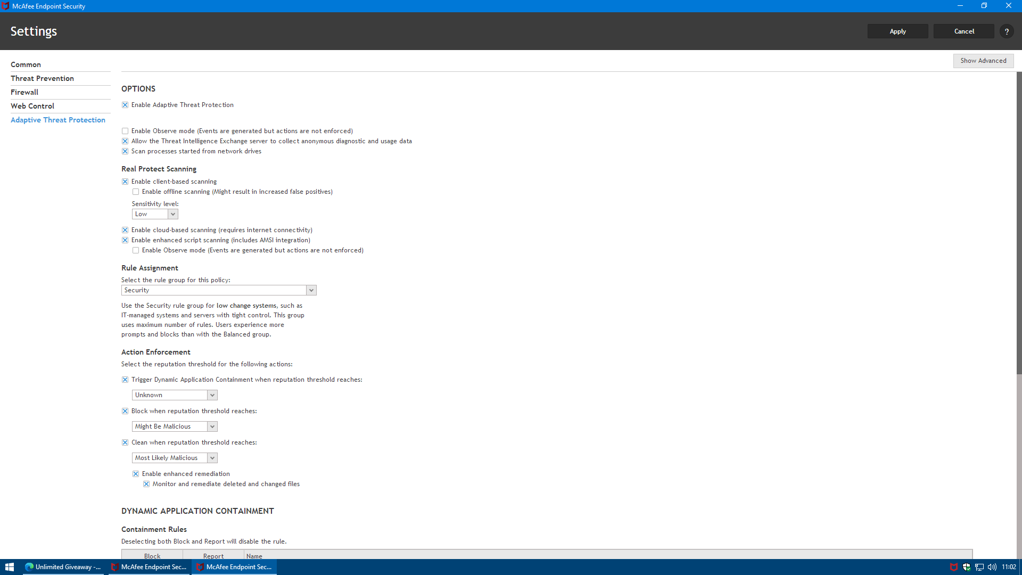Click Show Advanced button
Image resolution: width=1022 pixels, height=575 pixels.
[x=983, y=61]
